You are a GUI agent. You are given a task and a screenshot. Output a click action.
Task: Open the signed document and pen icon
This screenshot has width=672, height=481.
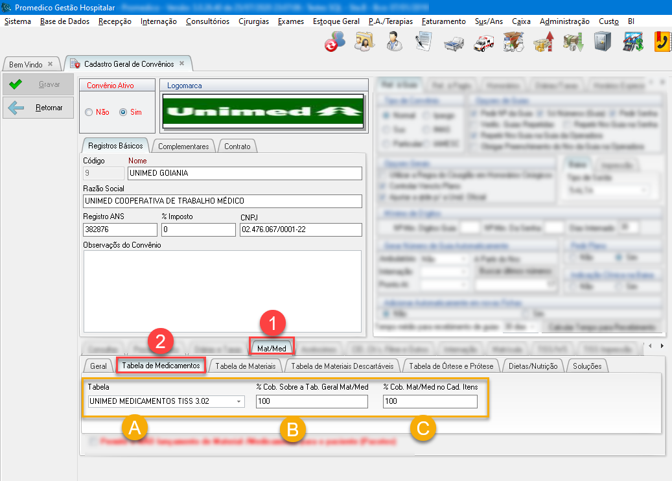click(x=424, y=42)
